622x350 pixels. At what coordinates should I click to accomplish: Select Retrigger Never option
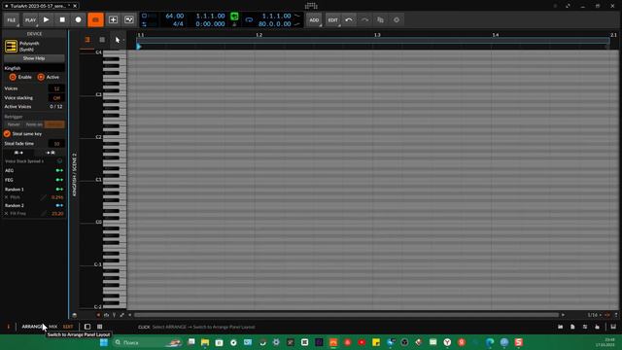click(14, 124)
